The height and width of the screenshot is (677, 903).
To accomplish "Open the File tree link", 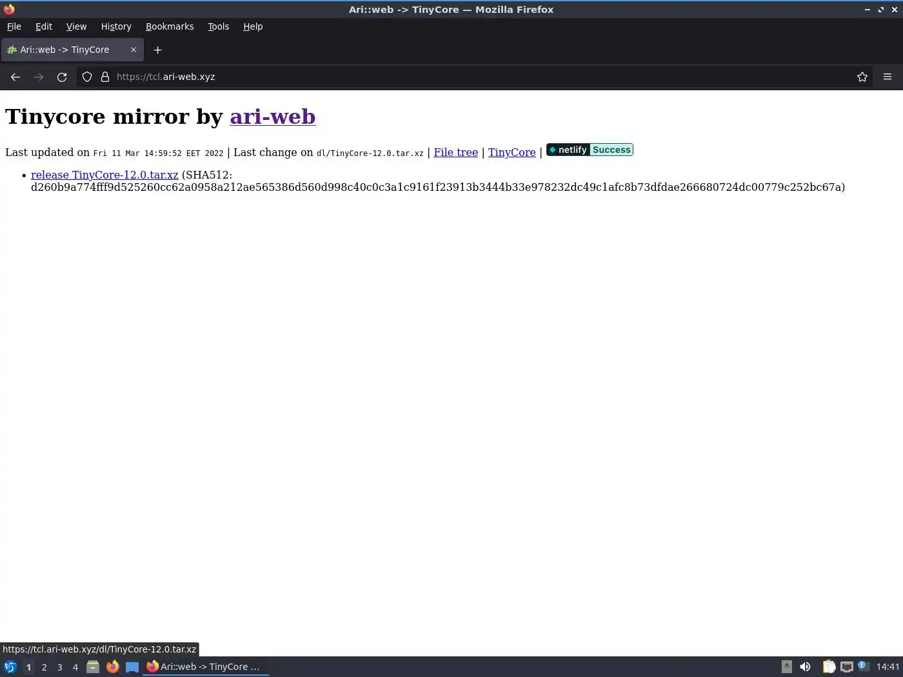I will [x=456, y=152].
